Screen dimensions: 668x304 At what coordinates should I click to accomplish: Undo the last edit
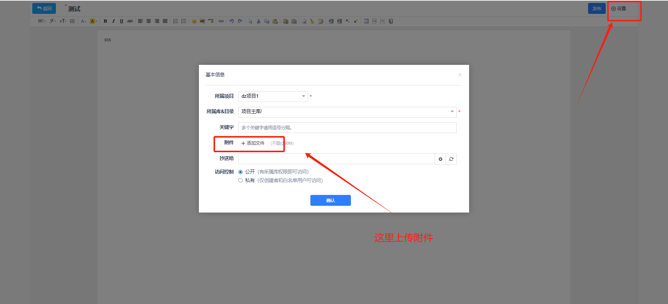232,21
